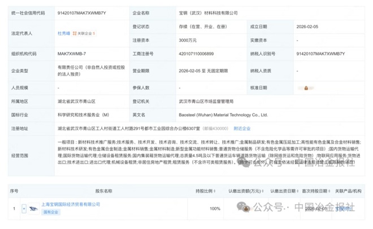
Task: Click the 关联产品/机构 column header
Action: (x=347, y=191)
